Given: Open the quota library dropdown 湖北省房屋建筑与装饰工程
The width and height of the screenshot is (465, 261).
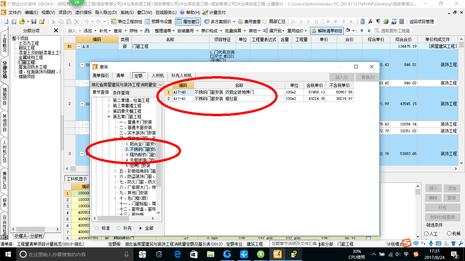Looking at the screenshot, I should pyautogui.click(x=127, y=85).
